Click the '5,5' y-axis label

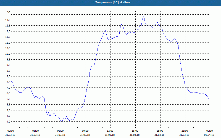(x=8, y=105)
